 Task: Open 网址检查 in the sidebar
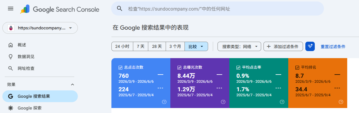40,68
